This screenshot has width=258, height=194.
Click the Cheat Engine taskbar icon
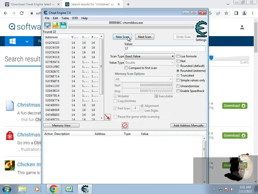pyautogui.click(x=85, y=189)
